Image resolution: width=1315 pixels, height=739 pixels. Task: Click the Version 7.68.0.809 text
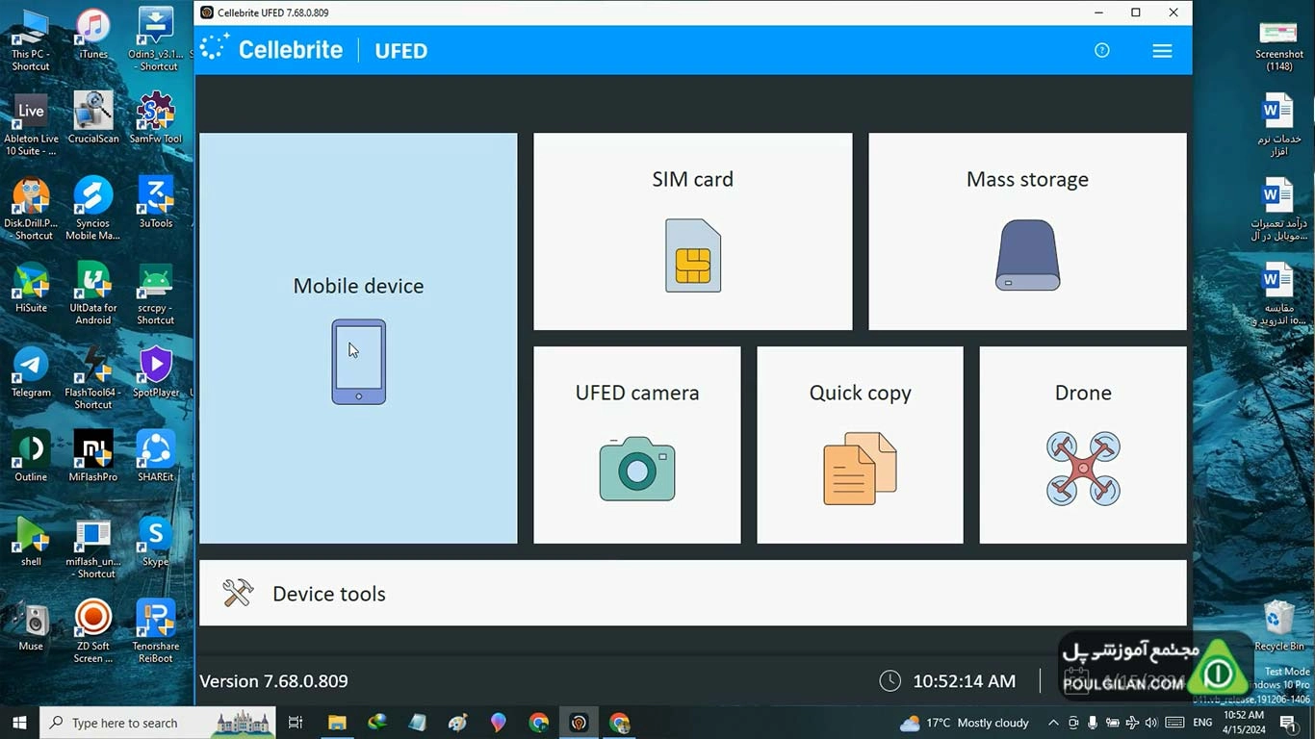(x=273, y=681)
